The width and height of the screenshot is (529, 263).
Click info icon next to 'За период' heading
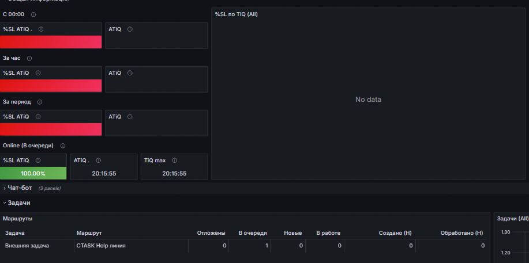coord(40,102)
